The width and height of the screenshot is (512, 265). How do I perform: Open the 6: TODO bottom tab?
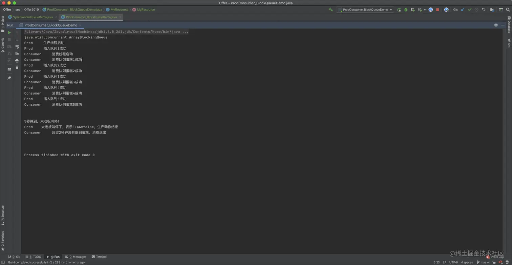click(33, 257)
